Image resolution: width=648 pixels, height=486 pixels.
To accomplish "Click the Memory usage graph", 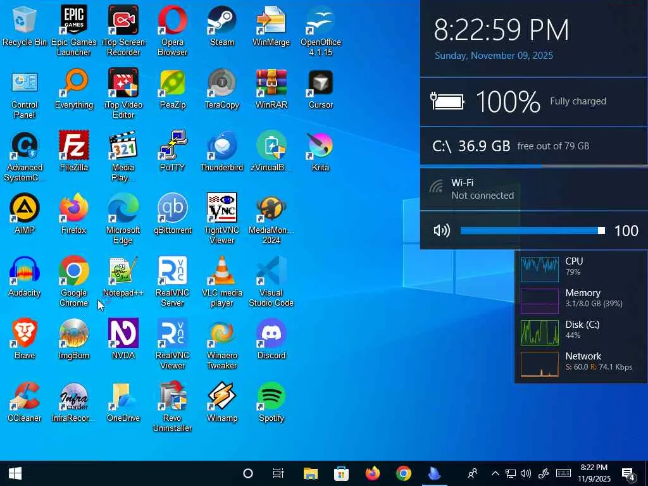I will coord(539,301).
